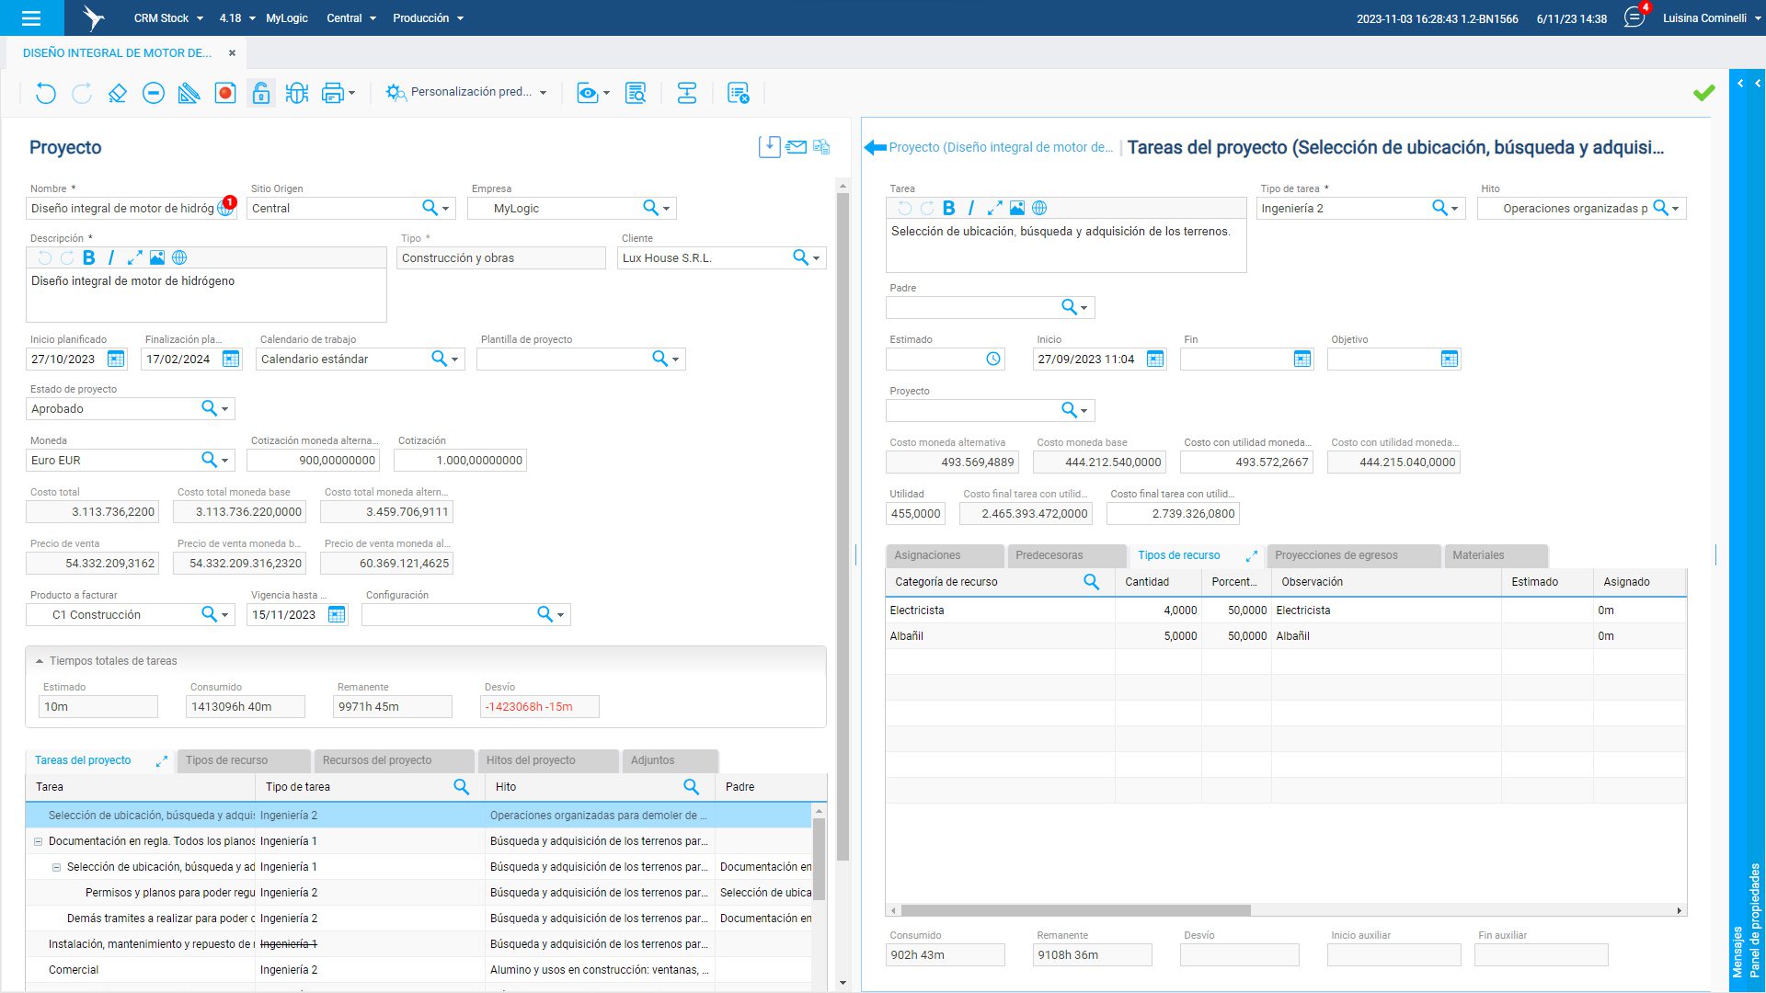Switch to the Hitos del proyecto tab
This screenshot has width=1766, height=993.
[531, 760]
